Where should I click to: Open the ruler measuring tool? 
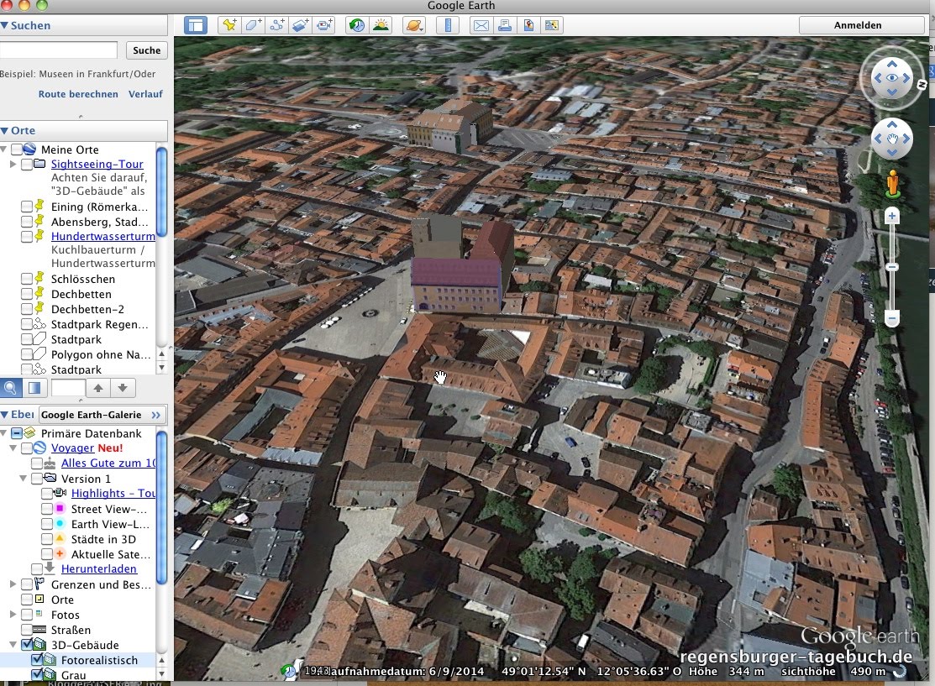pyautogui.click(x=447, y=25)
